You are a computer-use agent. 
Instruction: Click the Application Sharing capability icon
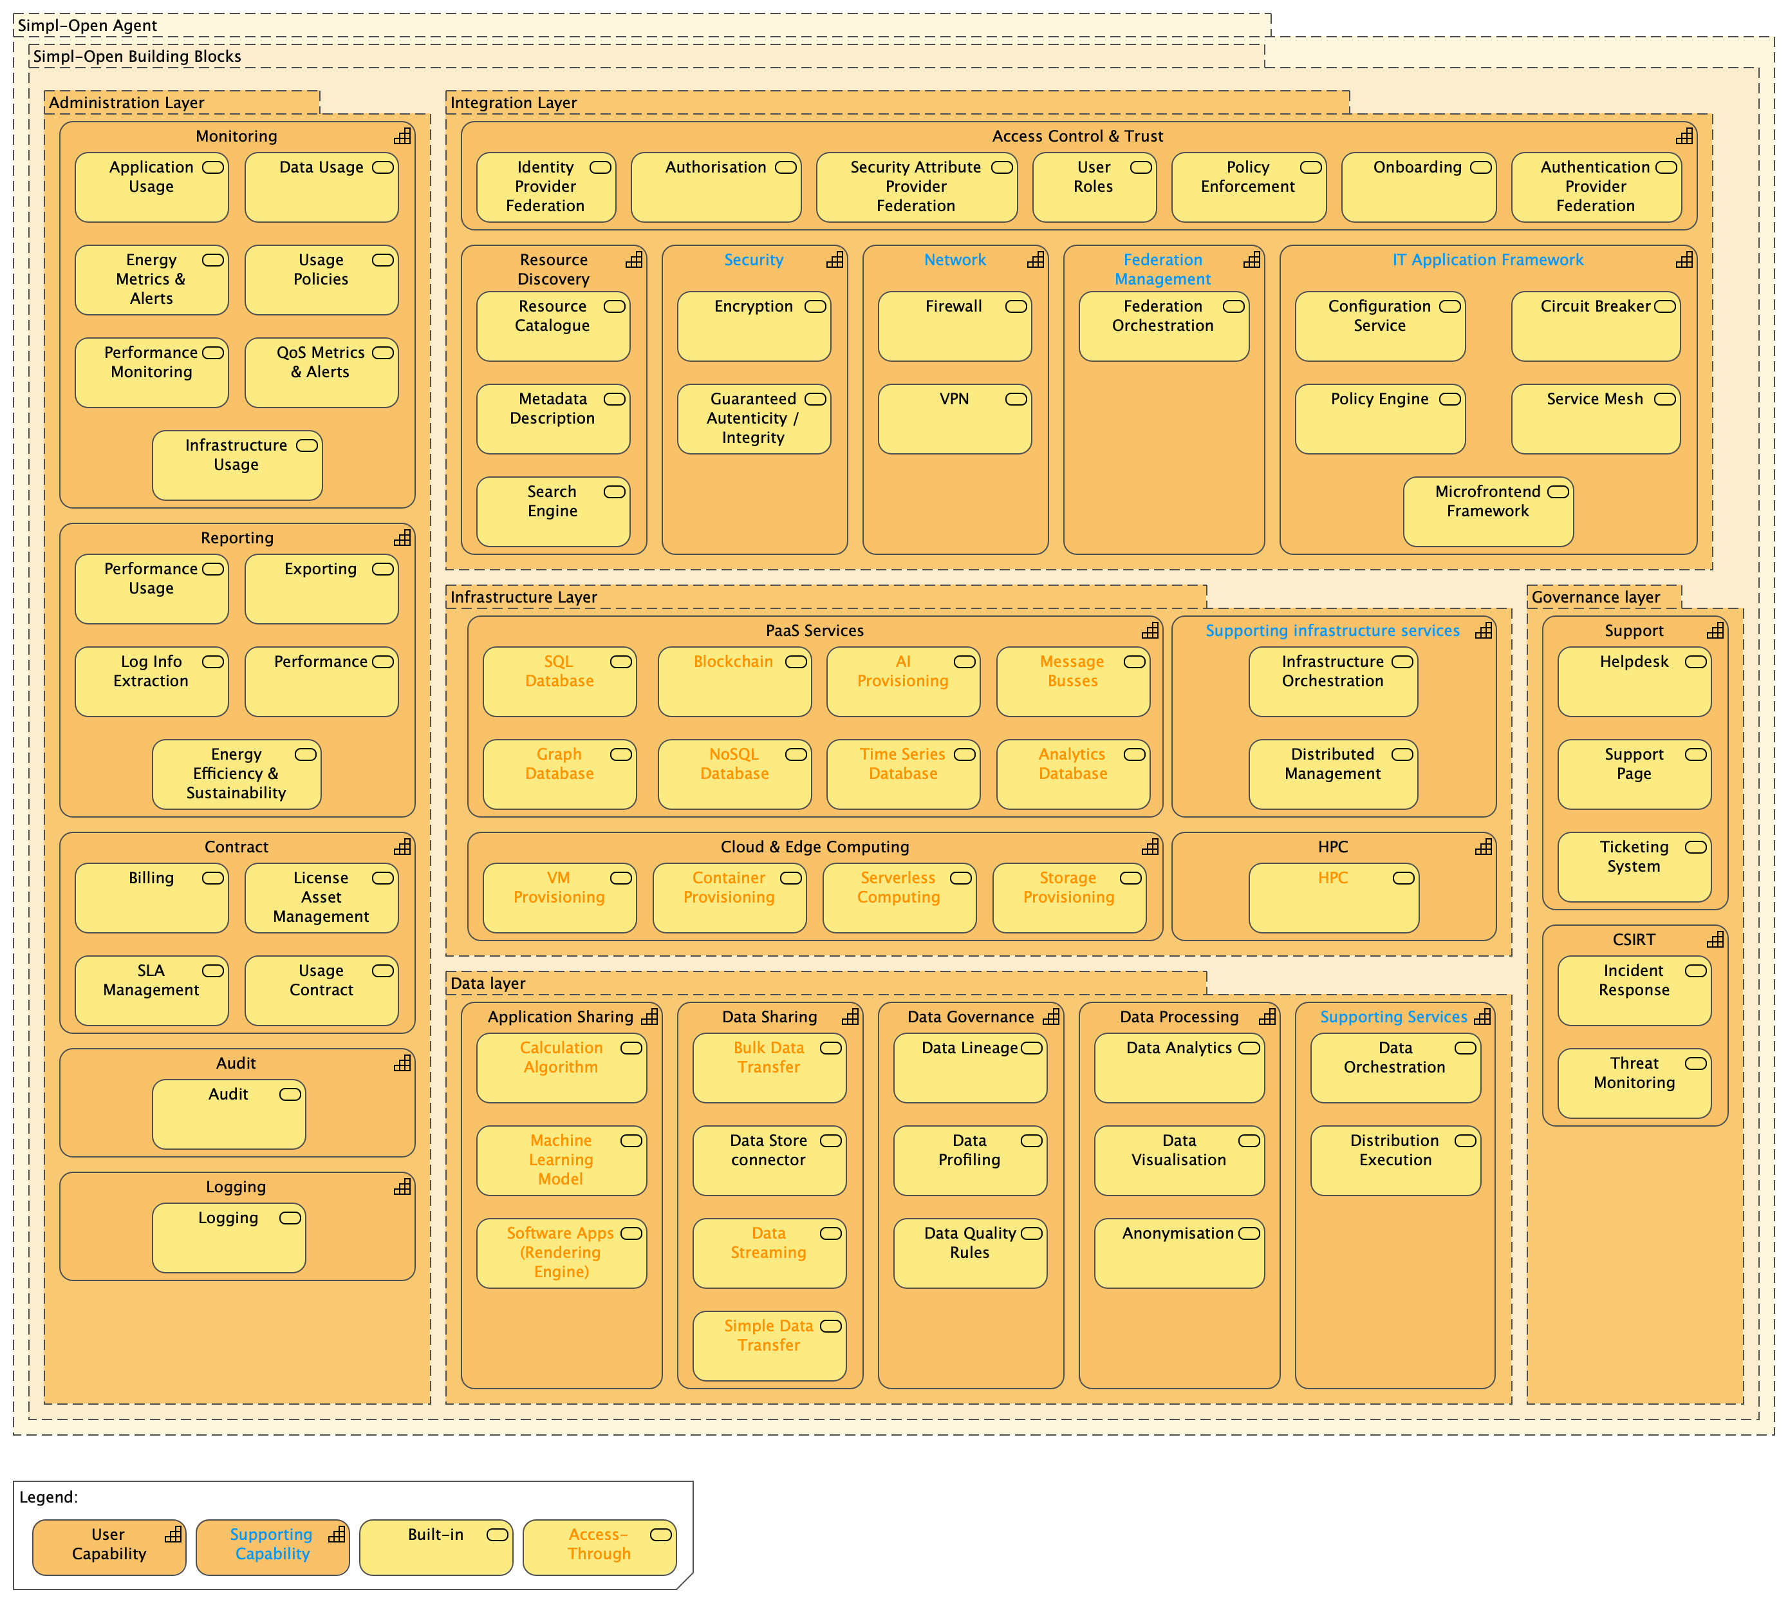coord(649,1017)
